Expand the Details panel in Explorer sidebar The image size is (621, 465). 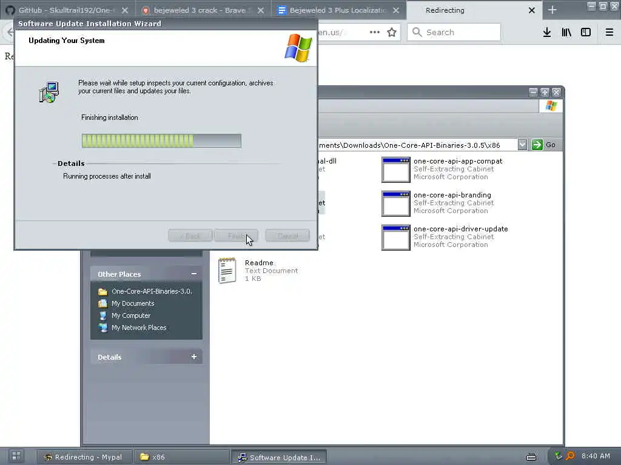(194, 357)
